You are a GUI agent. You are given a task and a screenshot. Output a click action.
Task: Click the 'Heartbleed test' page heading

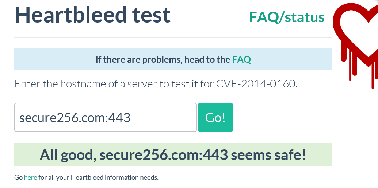tap(92, 15)
